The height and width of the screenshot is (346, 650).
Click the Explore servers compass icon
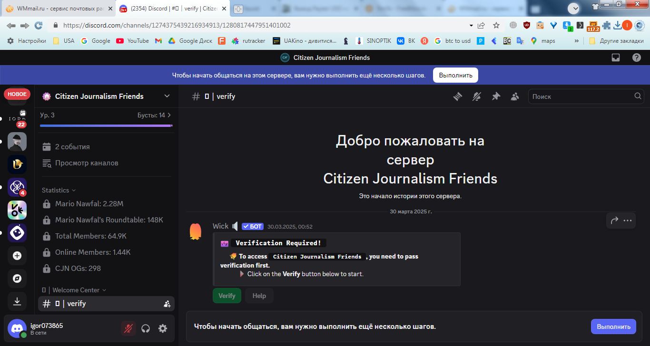[17, 279]
